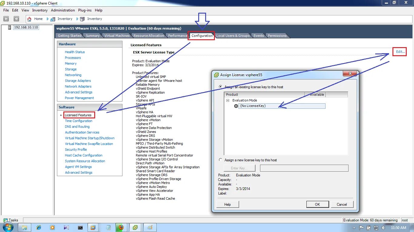
Task: Open Health Status under Hardware
Action: [75, 52]
